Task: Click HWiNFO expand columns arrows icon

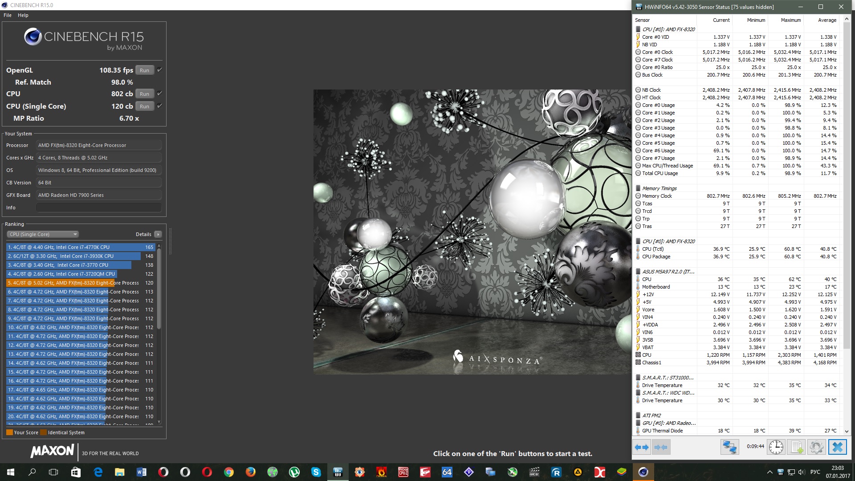Action: [642, 447]
